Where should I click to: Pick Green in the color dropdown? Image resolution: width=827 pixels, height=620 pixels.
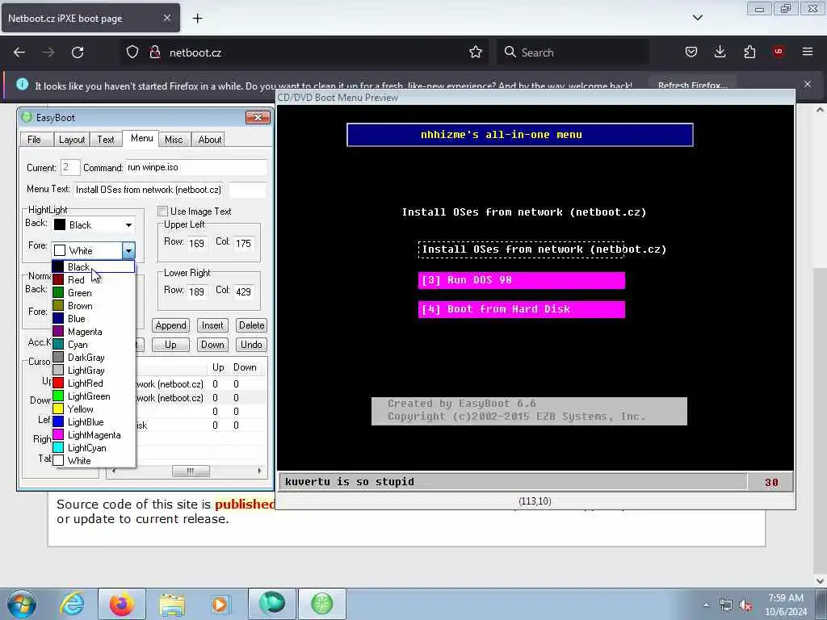pyautogui.click(x=94, y=292)
